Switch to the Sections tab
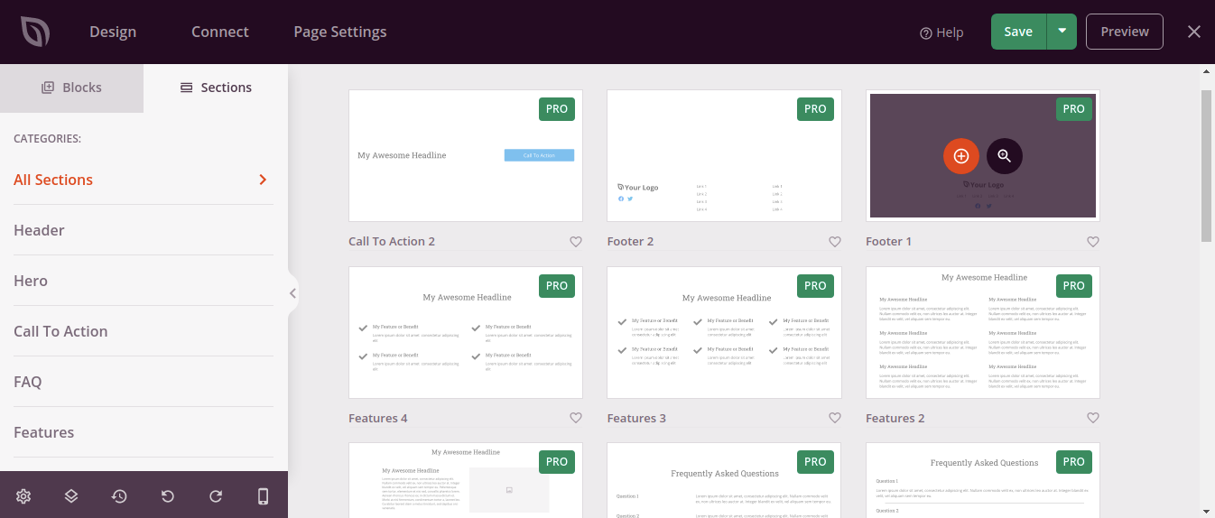Image resolution: width=1215 pixels, height=518 pixels. (x=216, y=88)
